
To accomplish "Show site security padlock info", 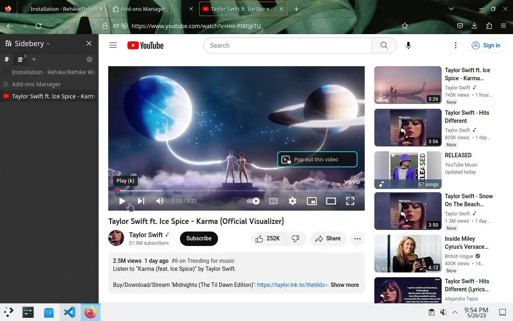I will point(105,26).
